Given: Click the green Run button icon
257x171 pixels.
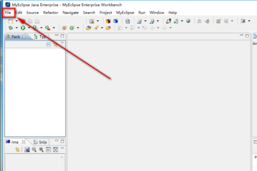Looking at the screenshot, I should click(x=23, y=28).
